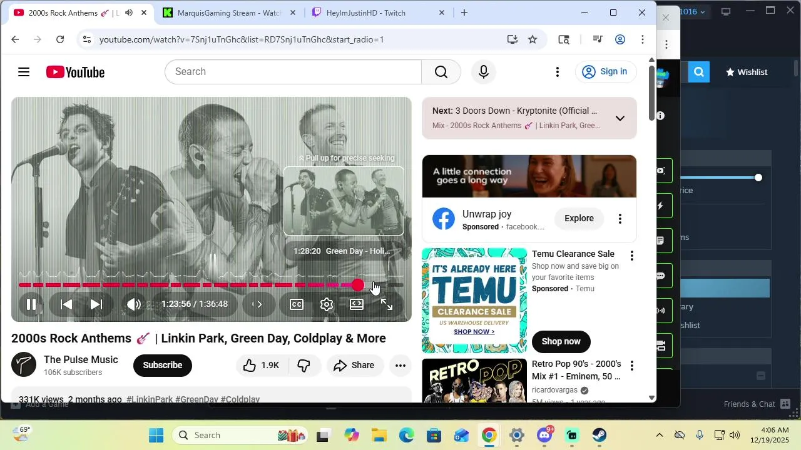This screenshot has width=801, height=450.
Task: Open Retro Pop 90's mix thumbnail
Action: 474,381
